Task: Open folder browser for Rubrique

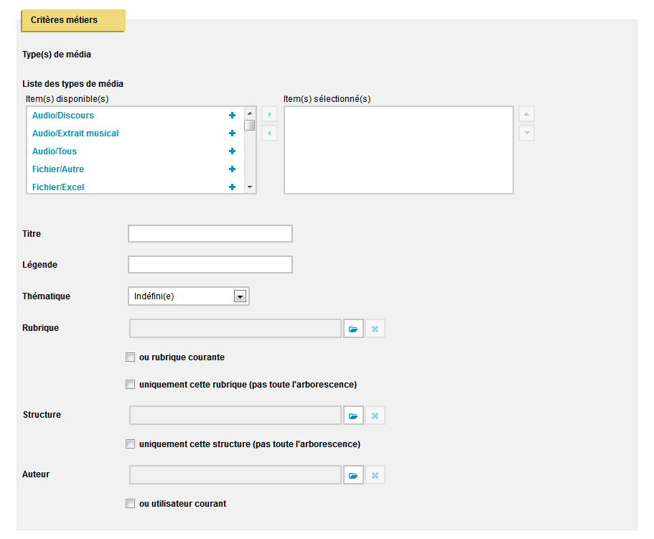Action: pos(353,329)
